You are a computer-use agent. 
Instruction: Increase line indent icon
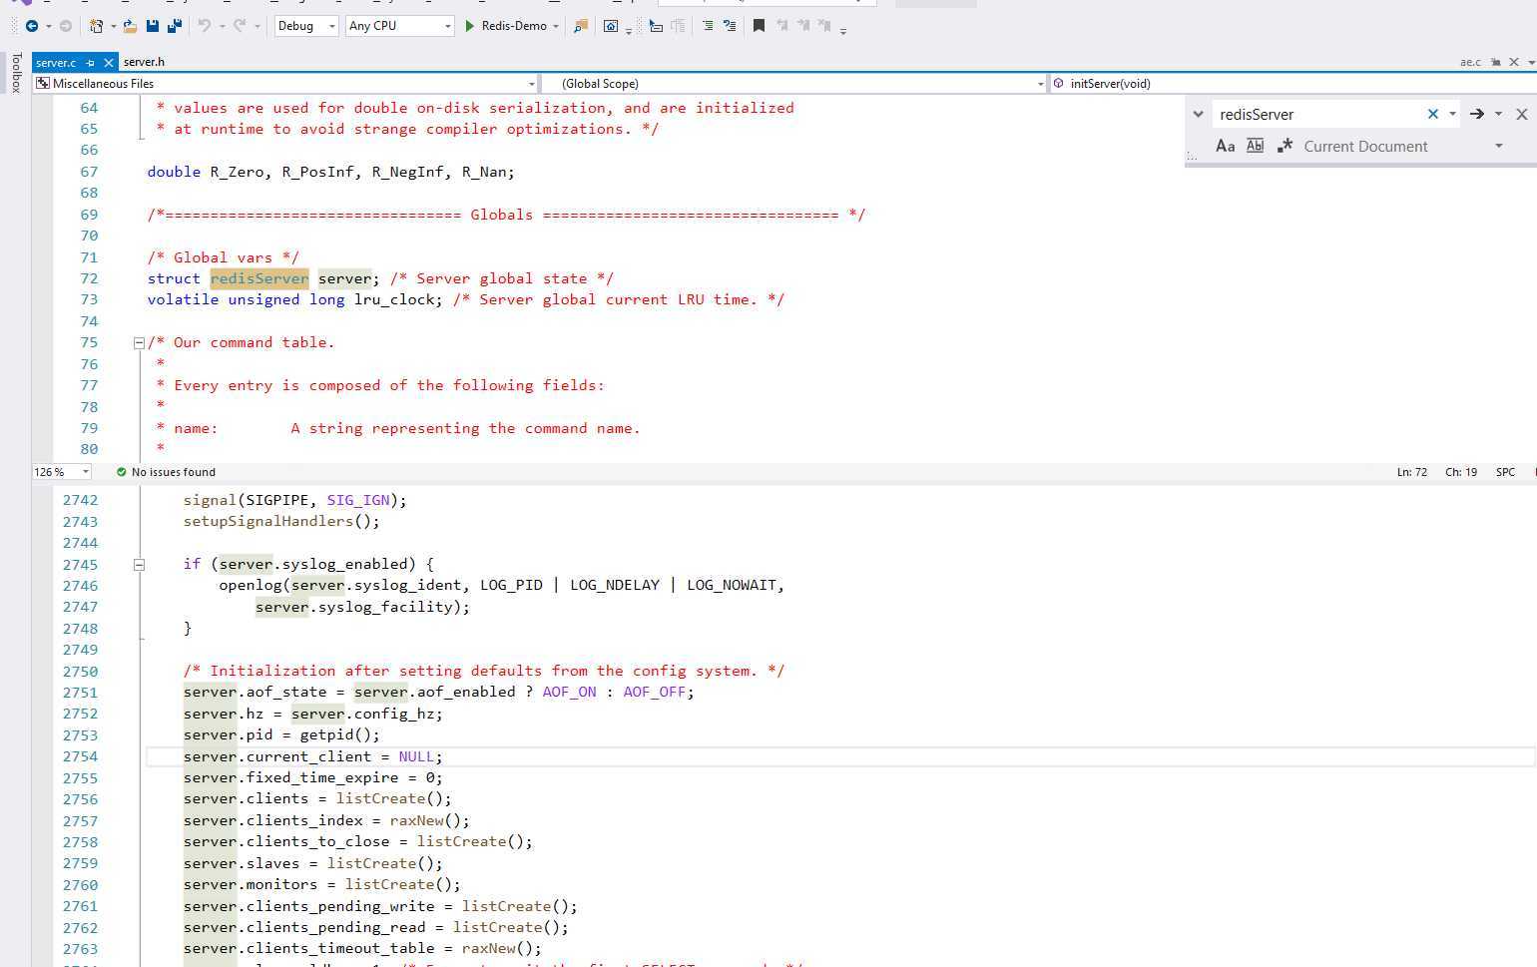pos(730,26)
